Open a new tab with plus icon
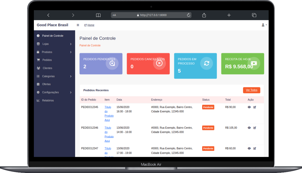This screenshot has height=173, width=302. click(x=229, y=15)
